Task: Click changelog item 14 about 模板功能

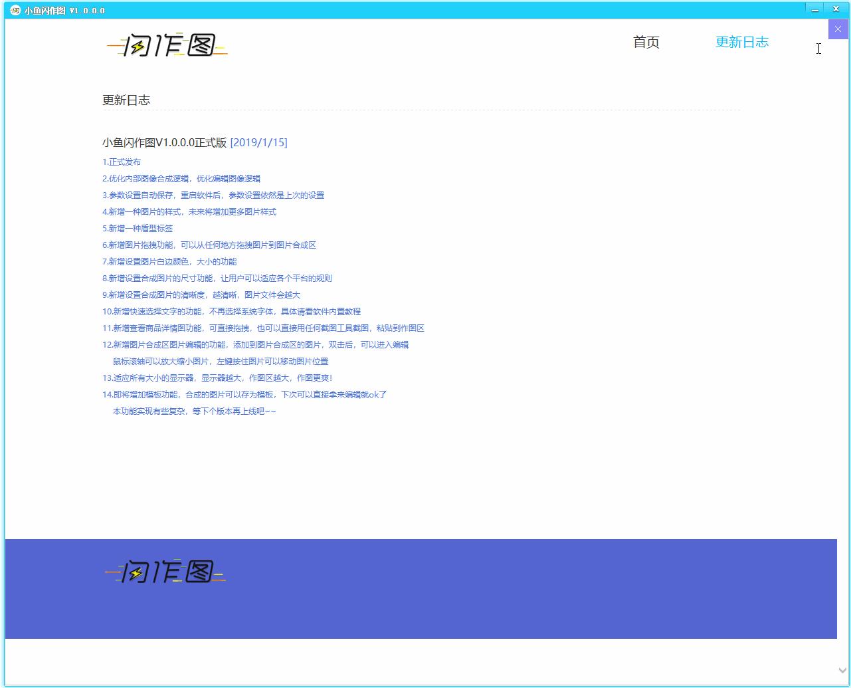Action: [x=244, y=395]
